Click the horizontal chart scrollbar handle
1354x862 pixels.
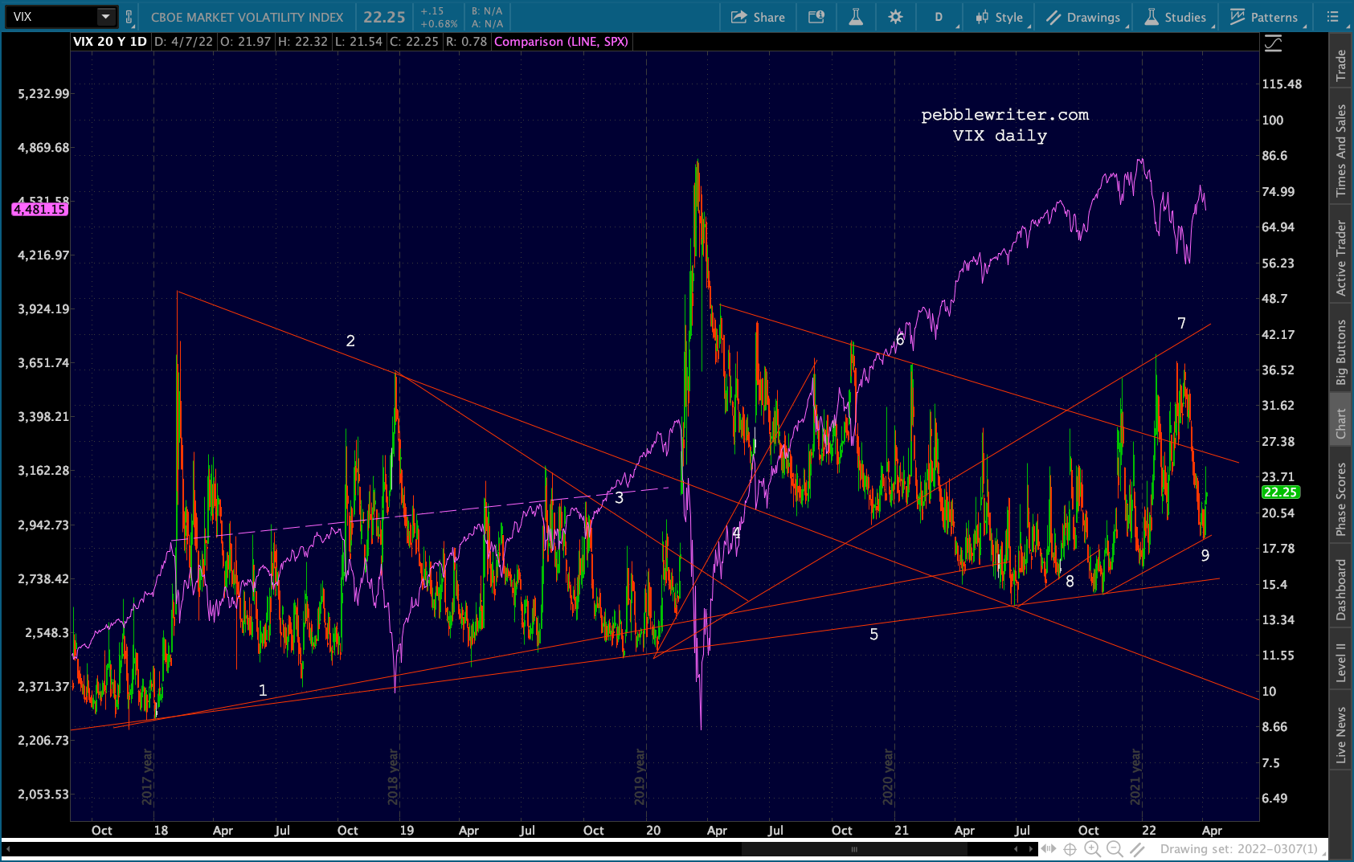coord(853,848)
